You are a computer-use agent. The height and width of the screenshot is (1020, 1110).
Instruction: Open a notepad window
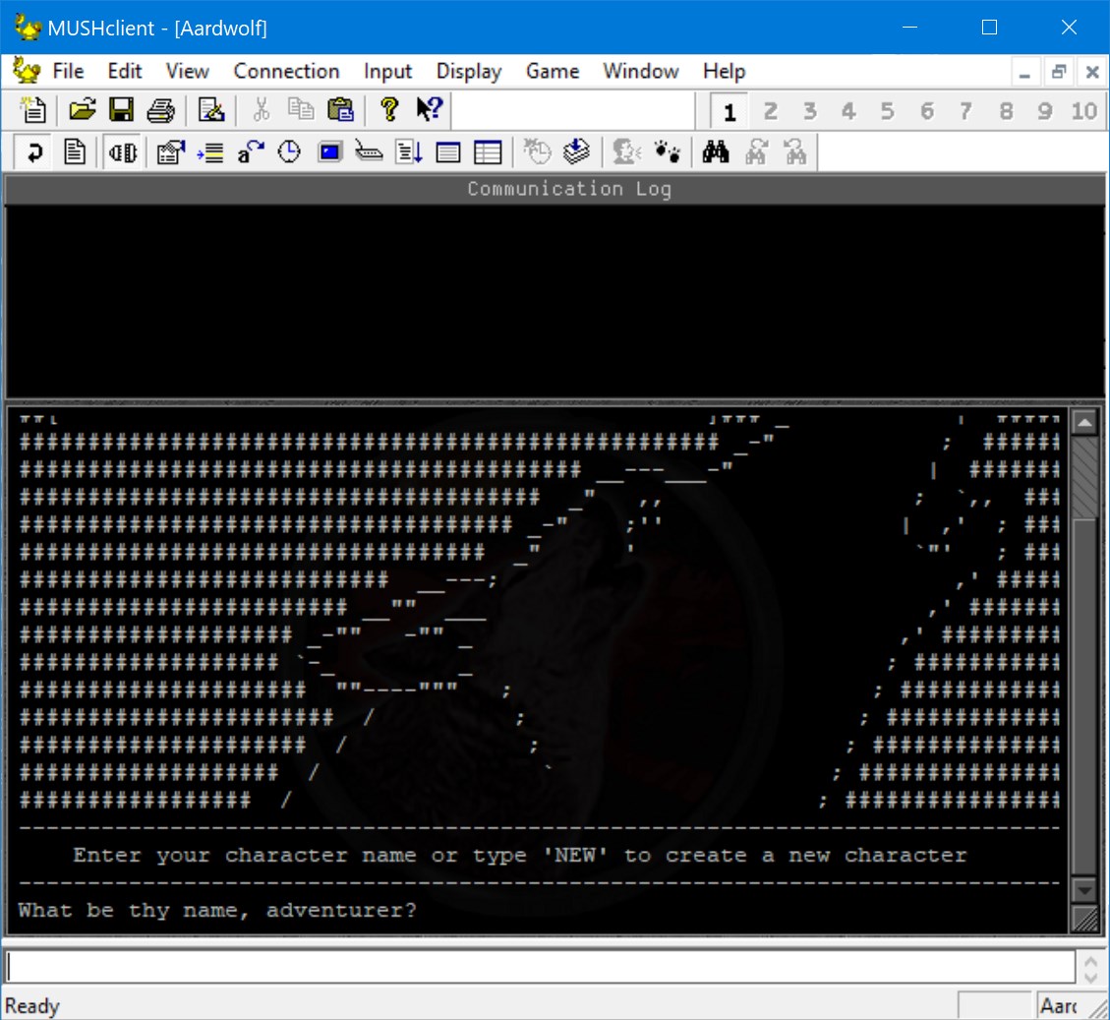click(75, 151)
